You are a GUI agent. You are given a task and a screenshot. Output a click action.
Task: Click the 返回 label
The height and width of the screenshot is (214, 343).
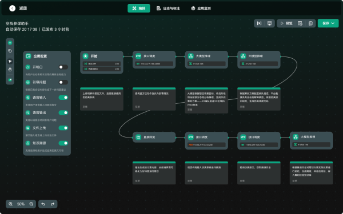[x=23, y=9]
